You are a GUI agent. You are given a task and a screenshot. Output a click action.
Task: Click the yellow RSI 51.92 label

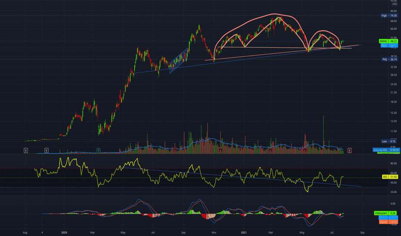[390, 177]
